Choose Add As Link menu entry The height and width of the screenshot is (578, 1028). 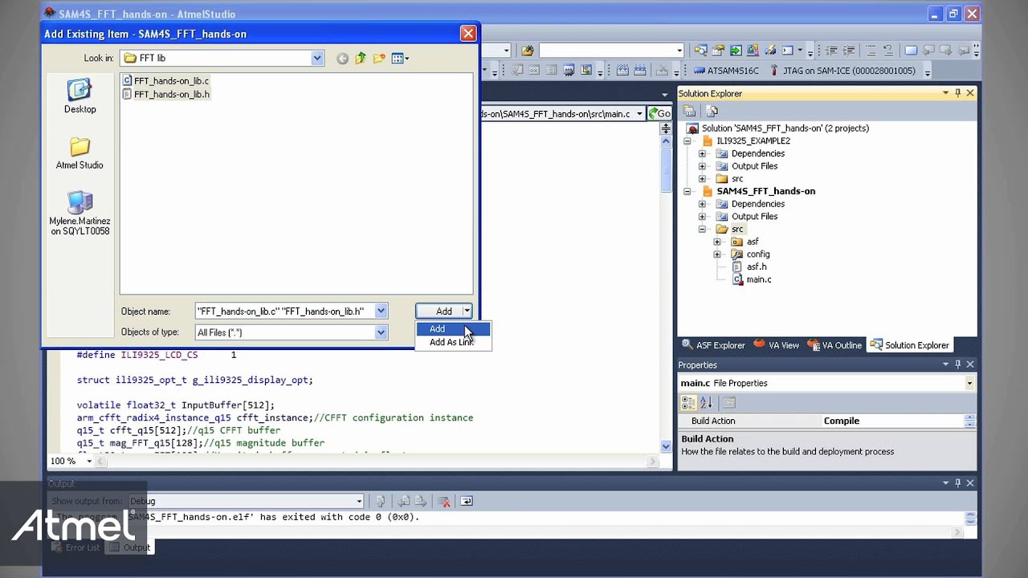click(453, 342)
